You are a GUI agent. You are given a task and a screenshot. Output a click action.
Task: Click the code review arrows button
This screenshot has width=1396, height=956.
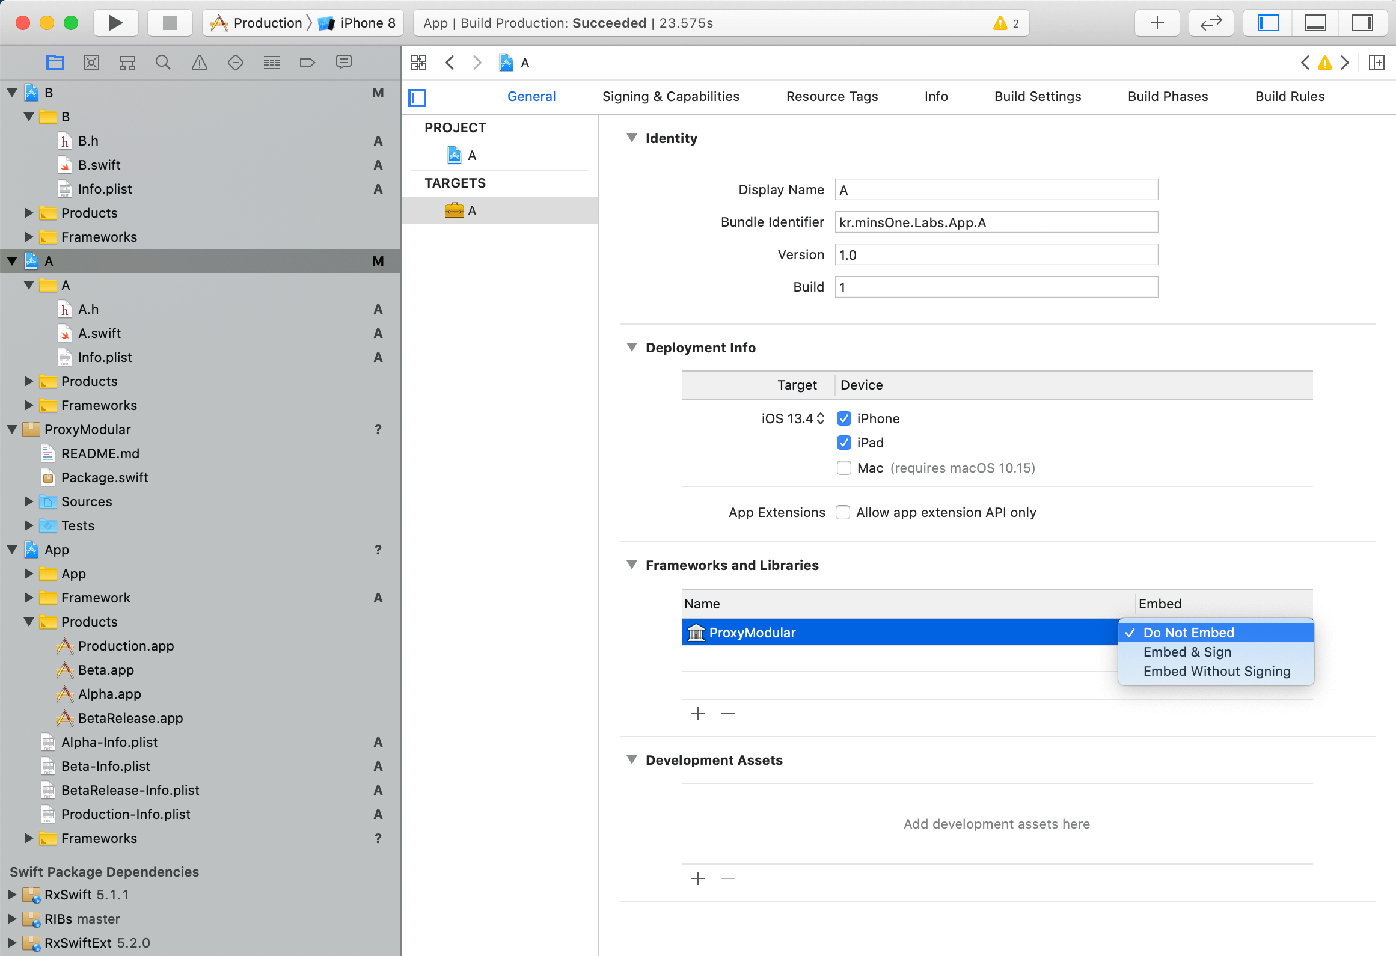click(1211, 23)
